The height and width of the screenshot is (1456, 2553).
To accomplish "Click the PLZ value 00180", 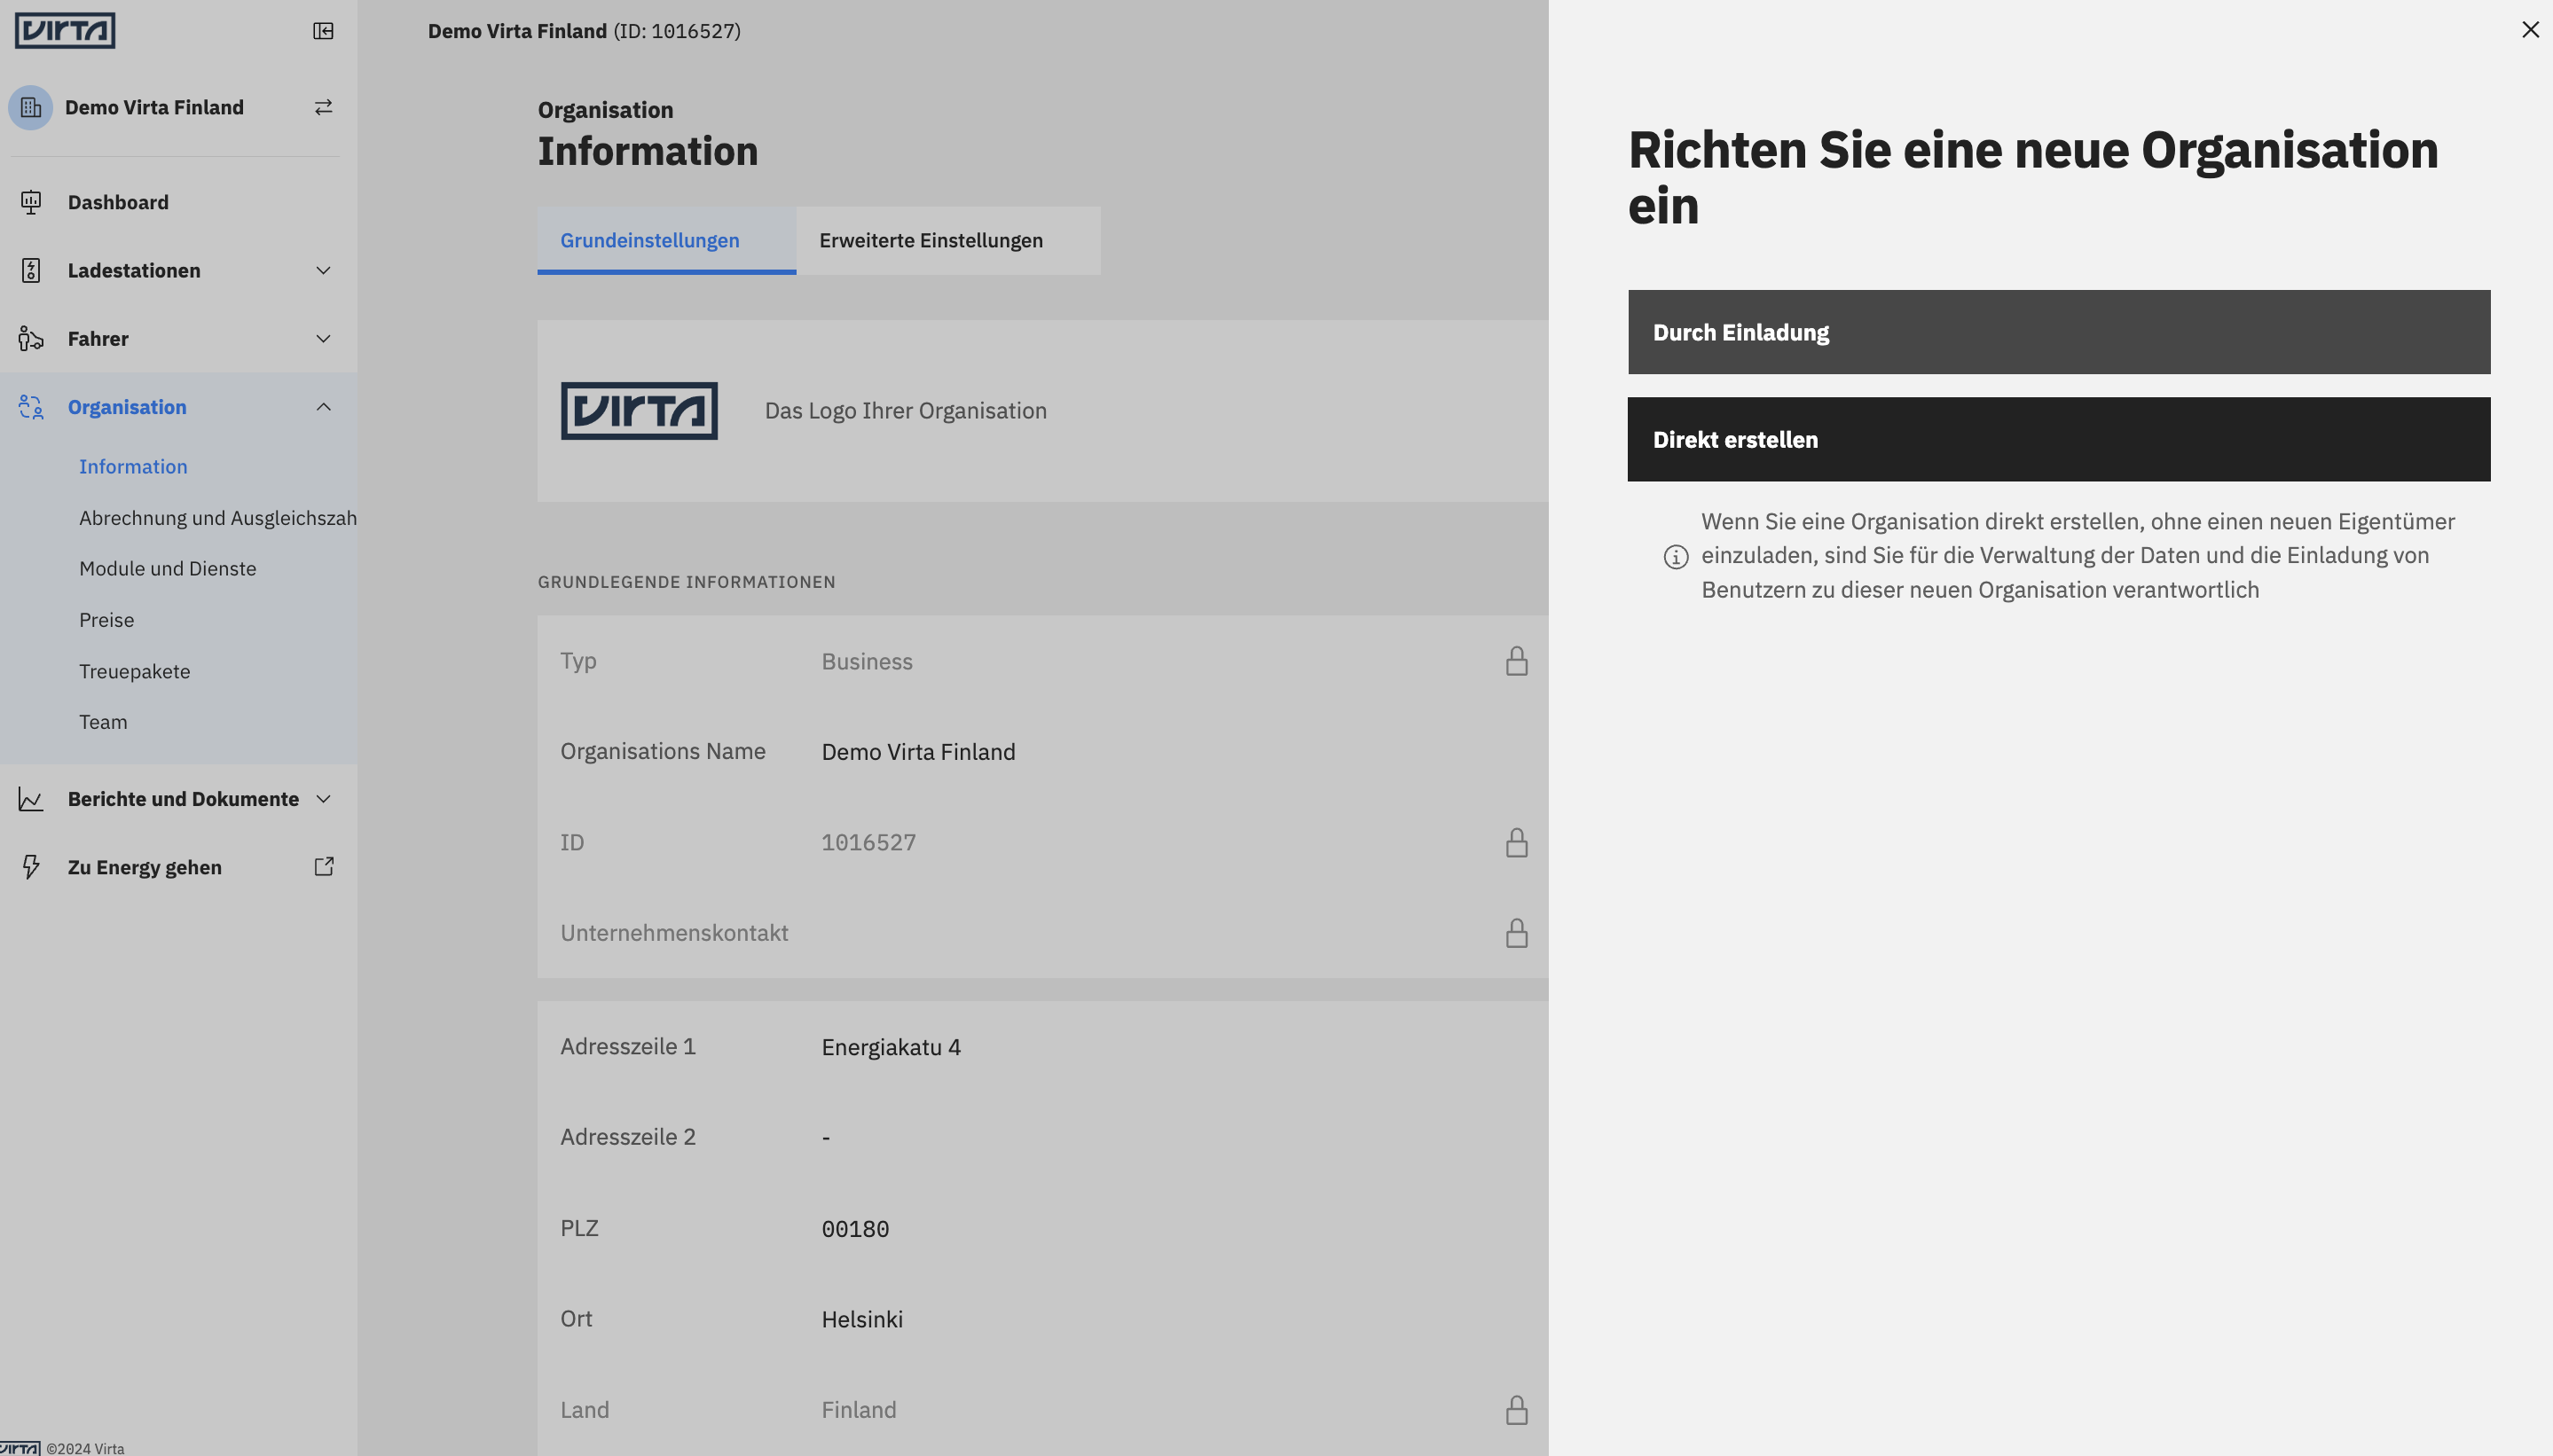I will [855, 1229].
